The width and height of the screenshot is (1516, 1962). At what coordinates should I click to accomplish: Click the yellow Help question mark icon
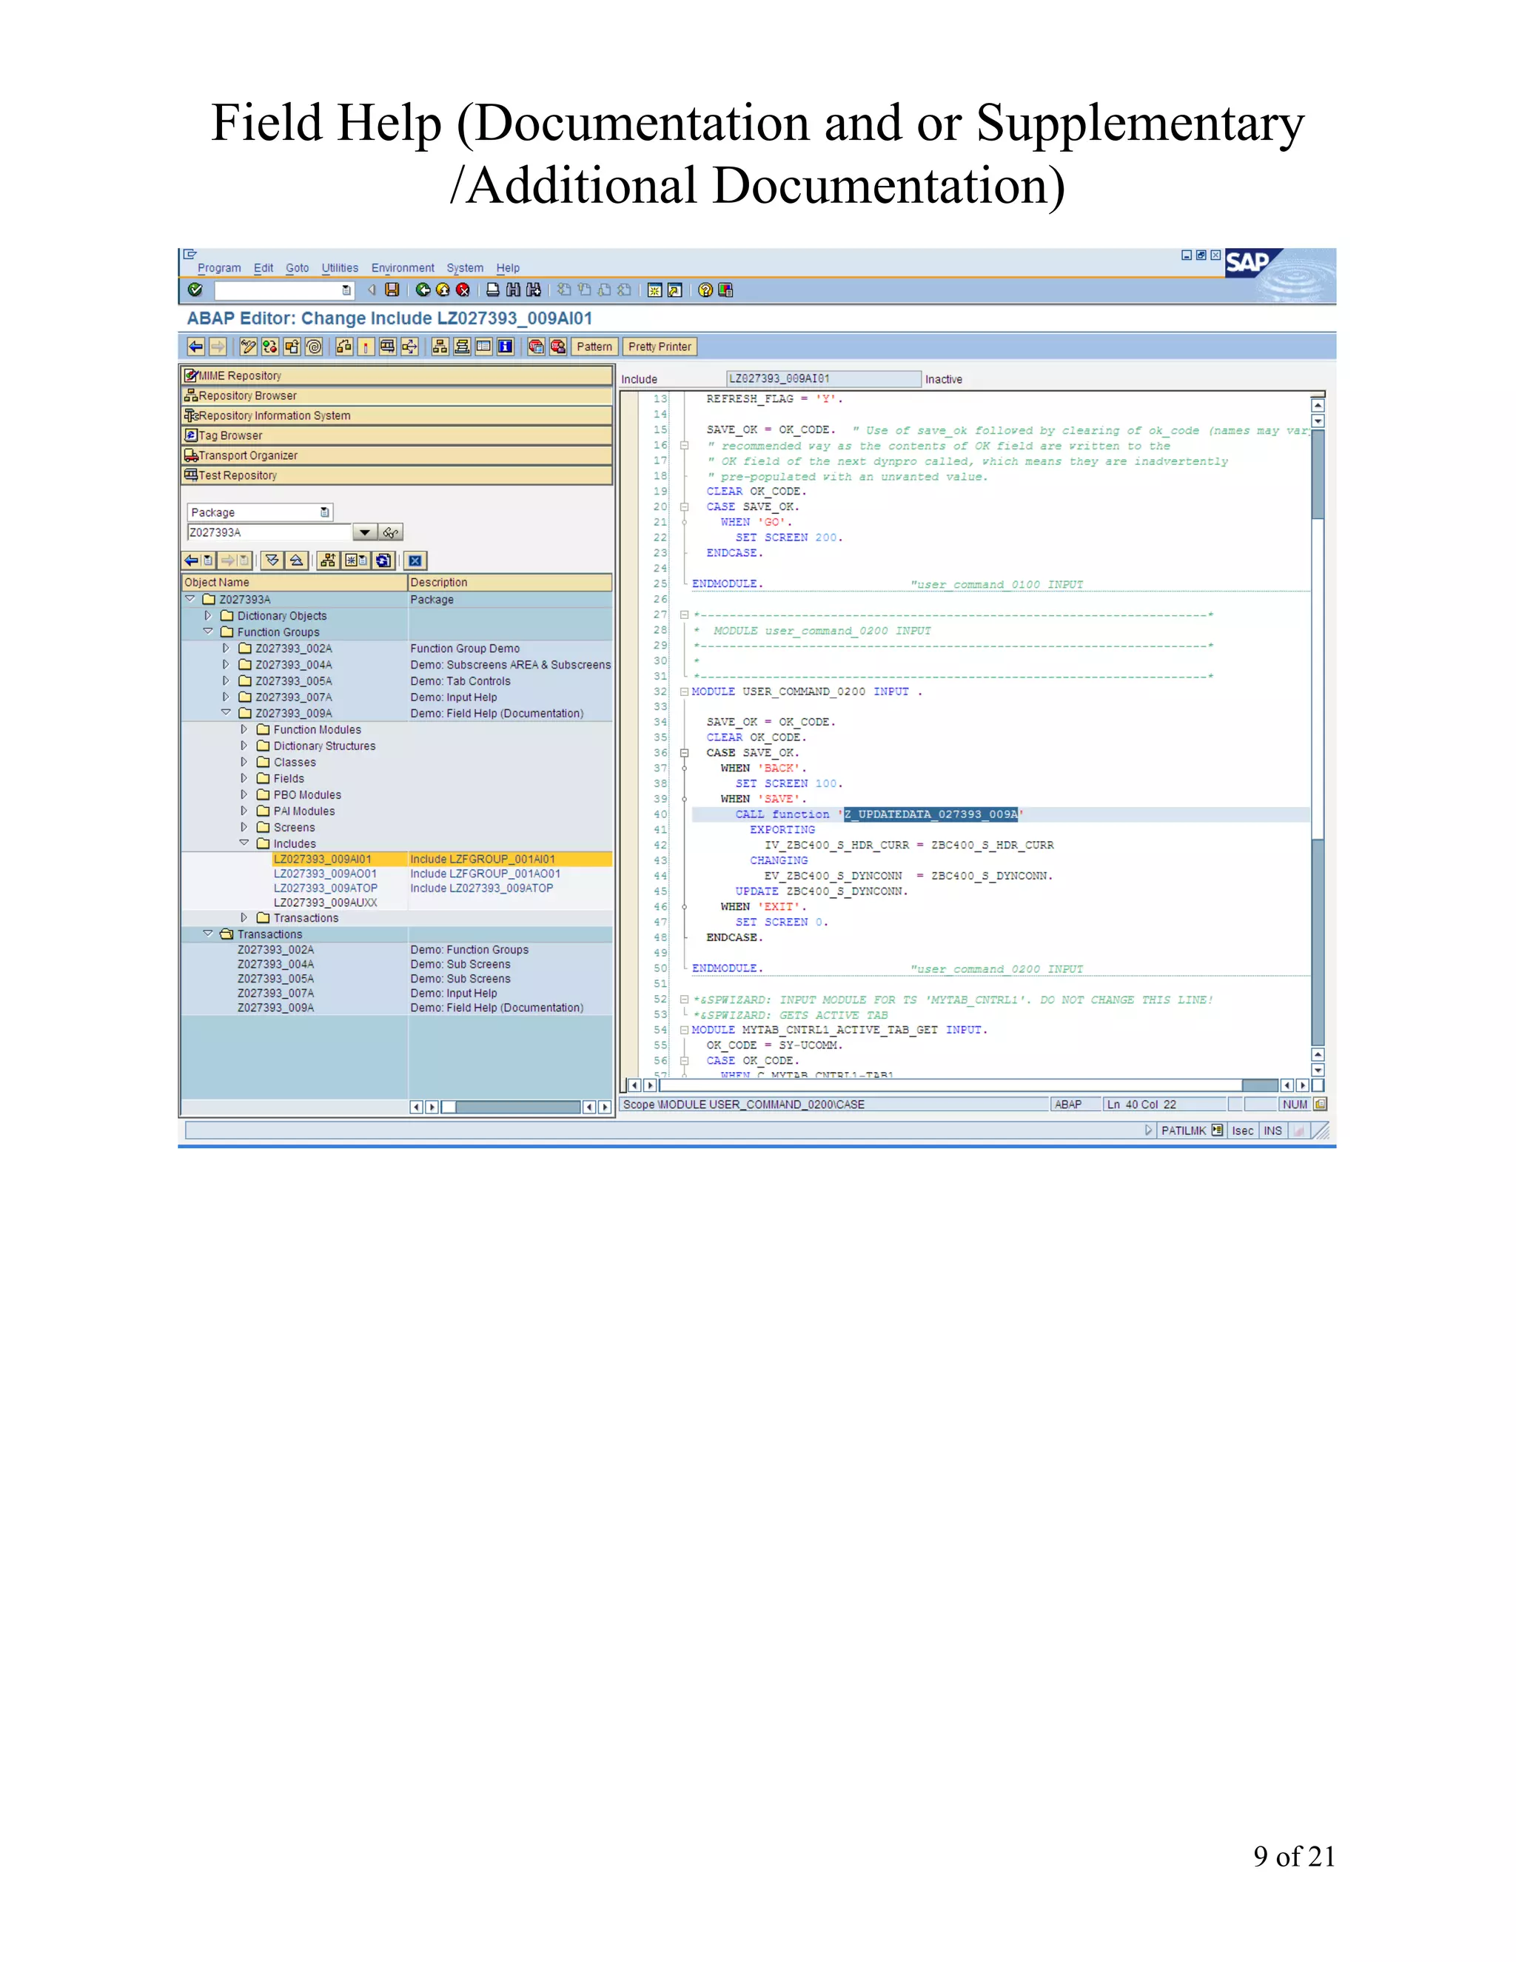tap(705, 290)
